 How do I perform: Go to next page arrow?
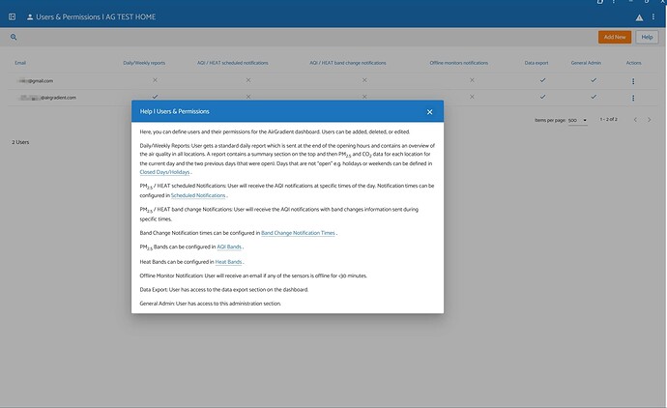click(x=650, y=120)
